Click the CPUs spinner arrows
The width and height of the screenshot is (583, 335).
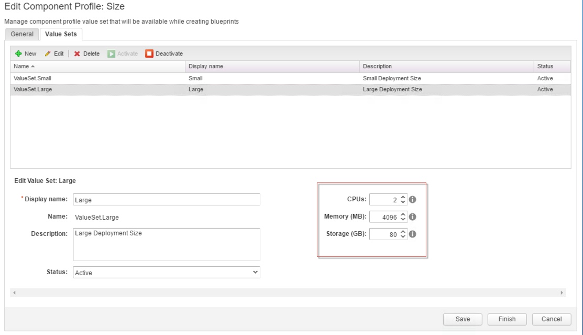coord(402,200)
